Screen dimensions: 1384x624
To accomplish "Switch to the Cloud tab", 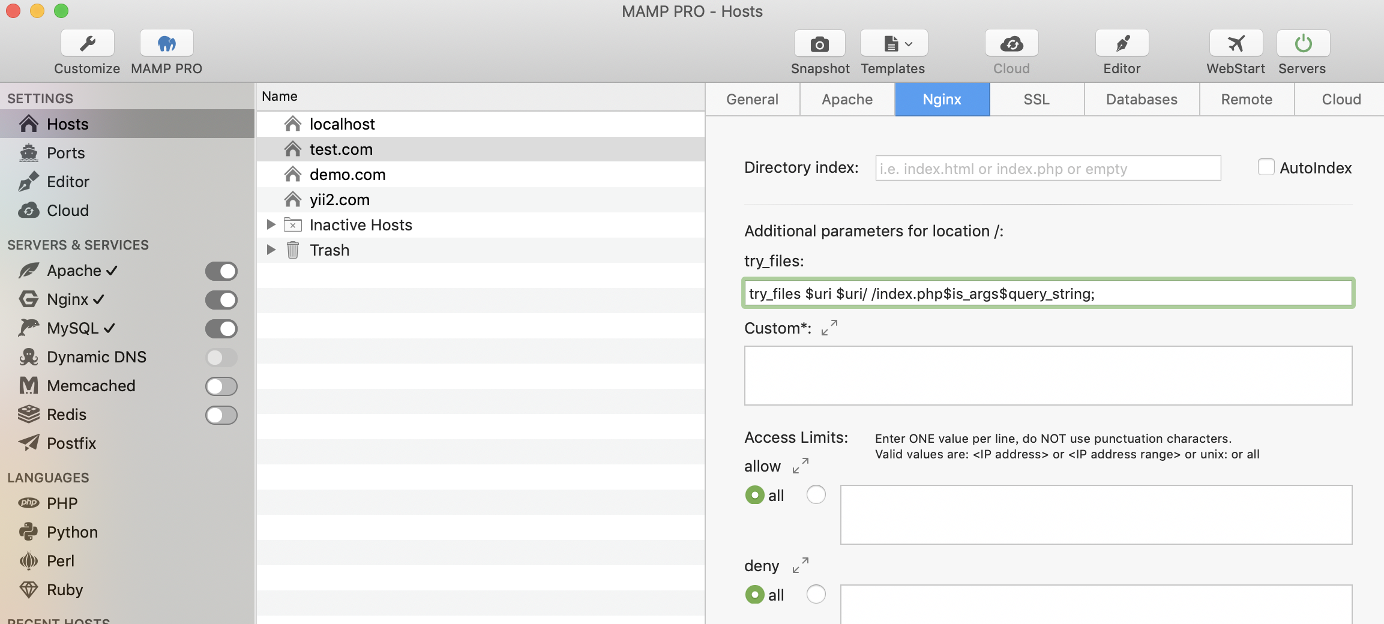I will (1341, 100).
